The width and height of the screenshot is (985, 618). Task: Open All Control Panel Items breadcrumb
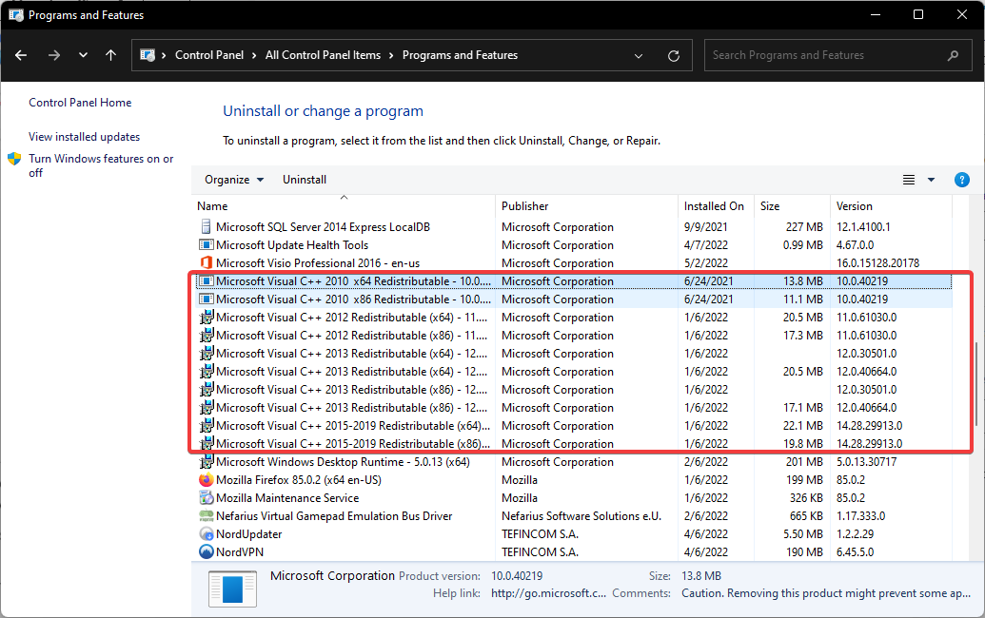pos(323,55)
